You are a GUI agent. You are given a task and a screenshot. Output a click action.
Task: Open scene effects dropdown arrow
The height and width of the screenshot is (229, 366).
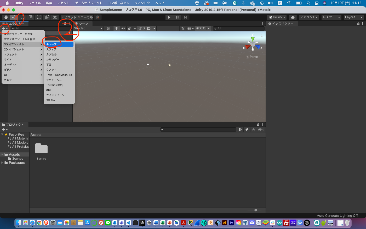135,29
